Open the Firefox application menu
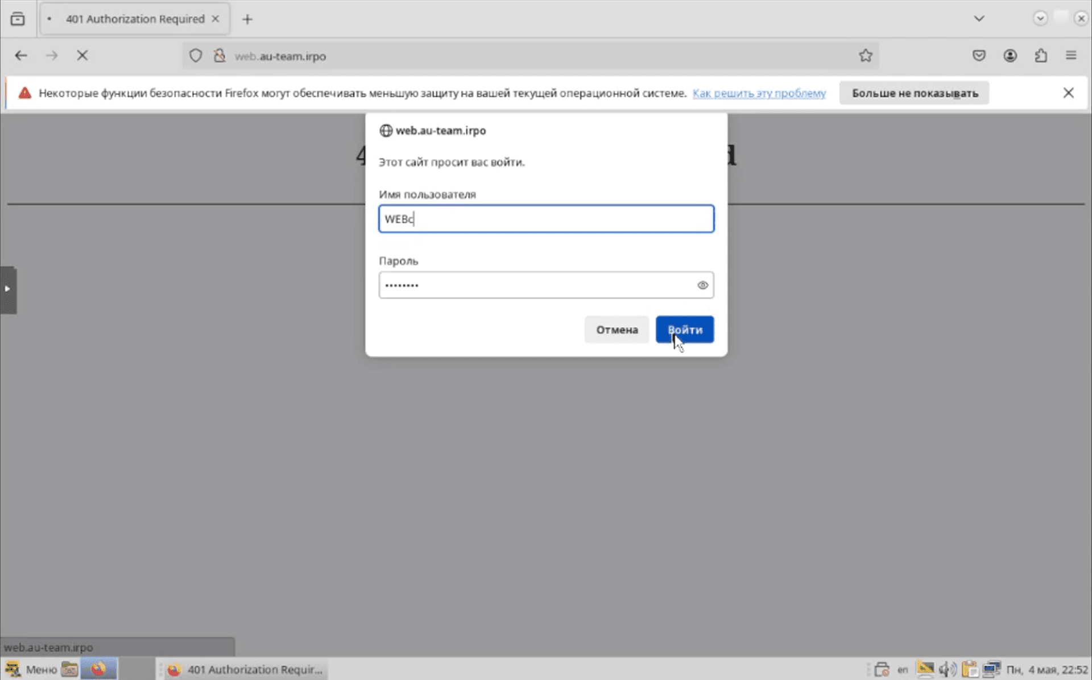 click(1071, 55)
